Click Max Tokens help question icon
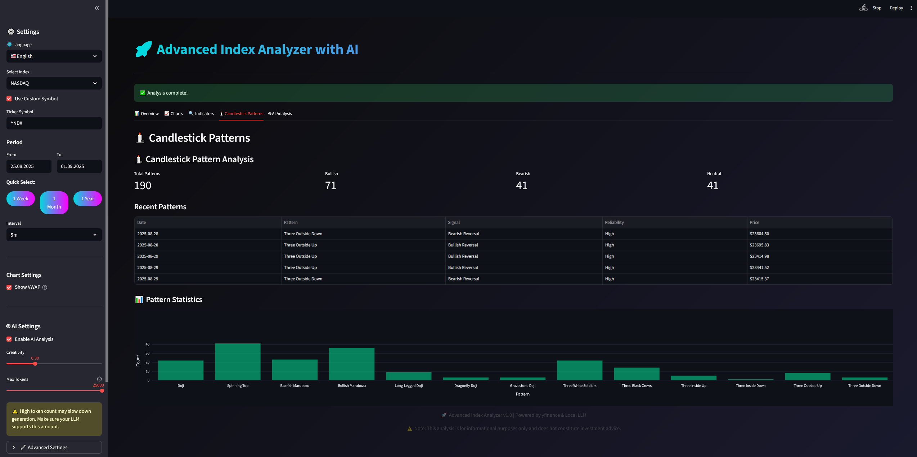Screen dimensions: 917x457 click(x=99, y=379)
